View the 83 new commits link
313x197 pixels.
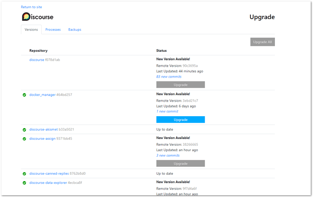coord(169,77)
